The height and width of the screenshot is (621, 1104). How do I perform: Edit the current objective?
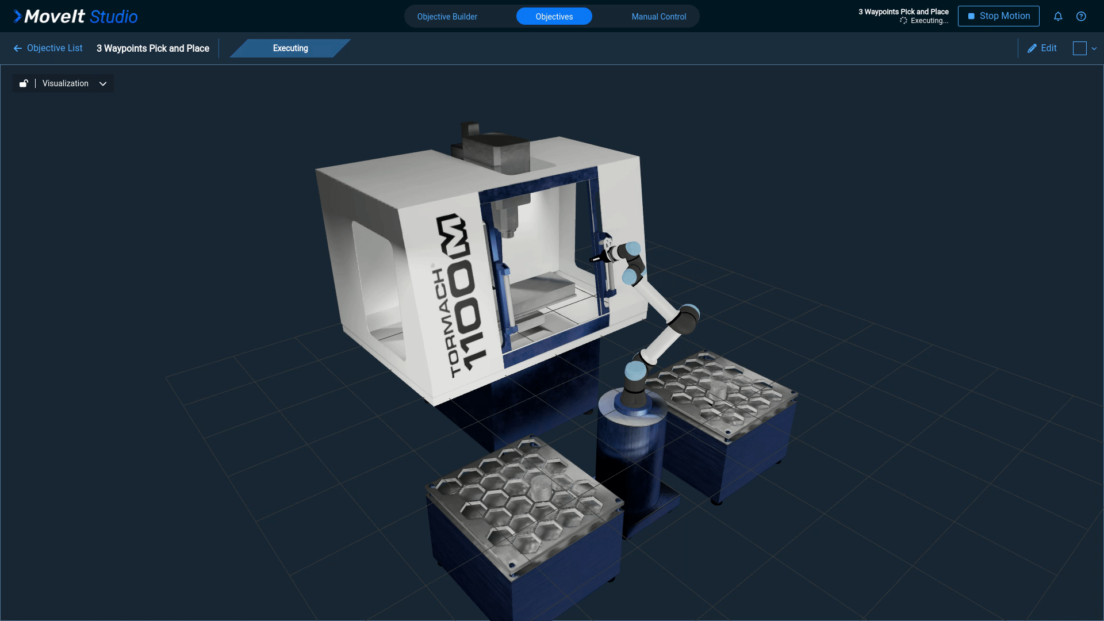pos(1042,48)
